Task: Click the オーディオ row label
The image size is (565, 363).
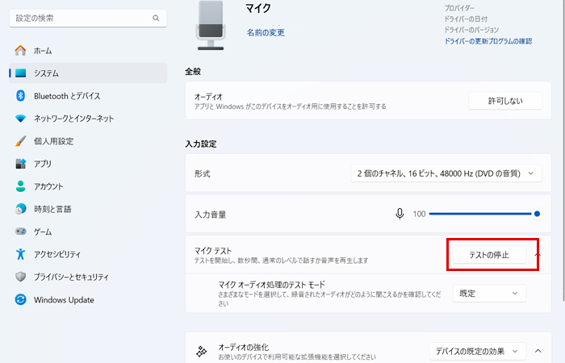Action: [208, 97]
